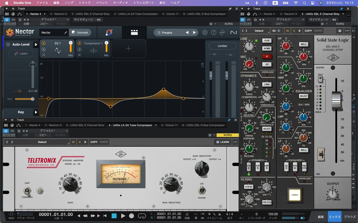The height and width of the screenshot is (223, 358).
Task: Open the Nectar vocal assistant icon
Action: coord(109,32)
